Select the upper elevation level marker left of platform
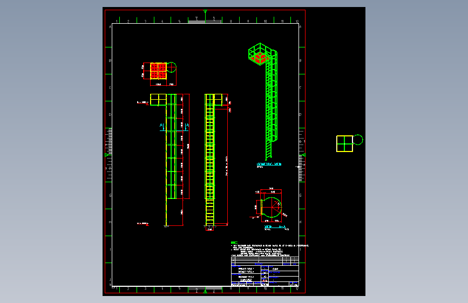The height and width of the screenshot is (303, 468). (x=143, y=102)
